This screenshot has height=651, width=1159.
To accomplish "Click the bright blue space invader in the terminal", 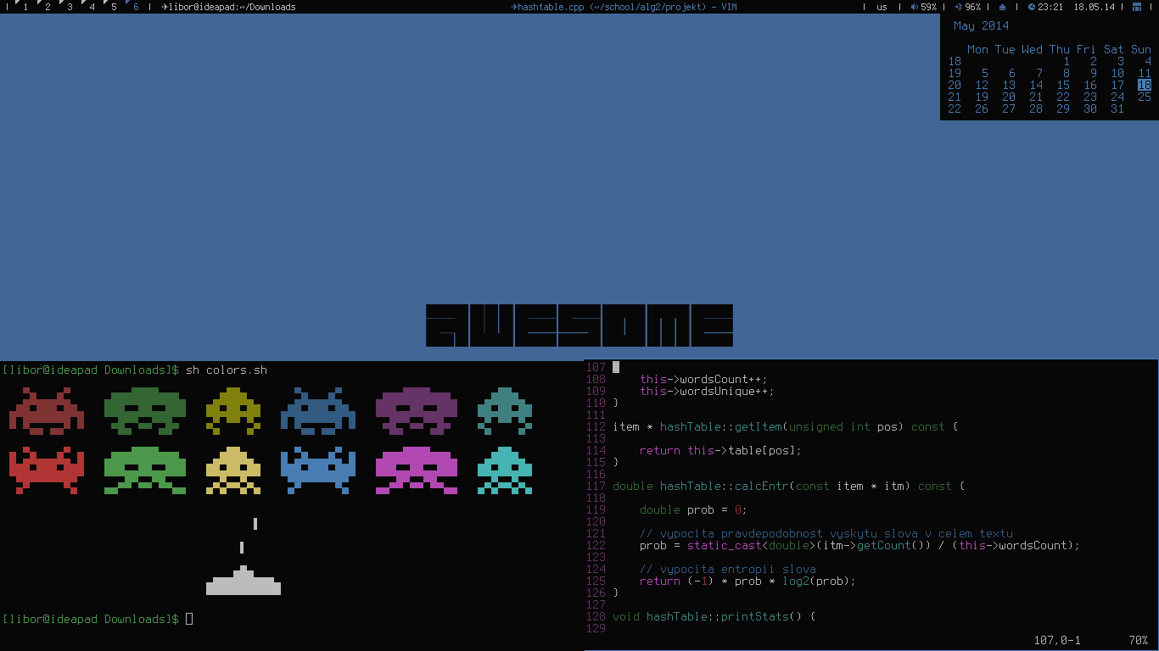I will click(x=318, y=470).
